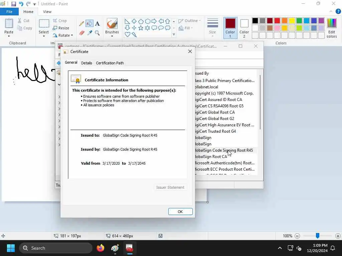The image size is (342, 256).
Task: Open the Paint taskbar icon
Action: click(115, 248)
